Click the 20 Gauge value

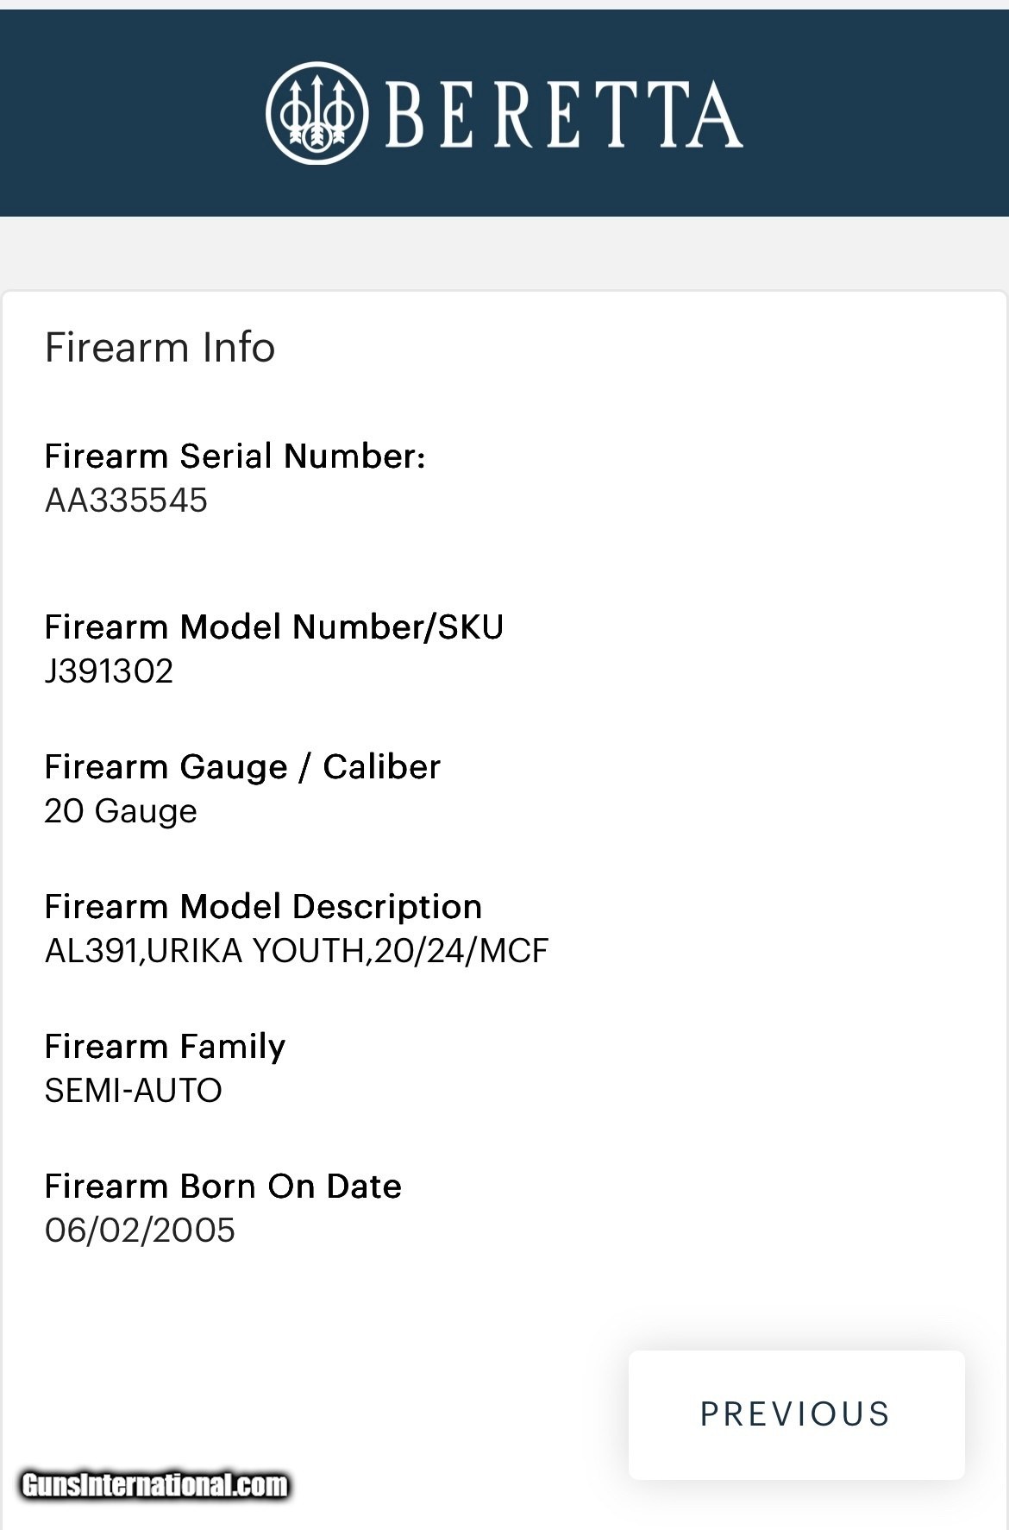coord(121,811)
